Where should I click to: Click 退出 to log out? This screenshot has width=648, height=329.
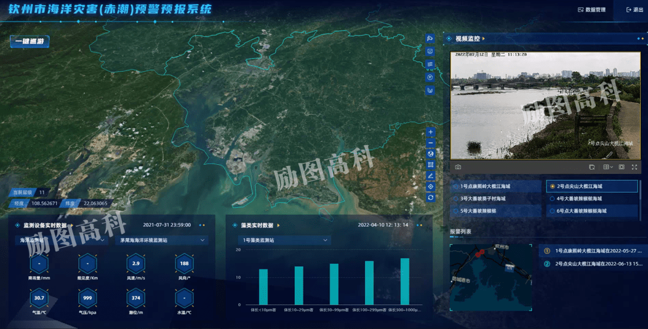click(633, 10)
